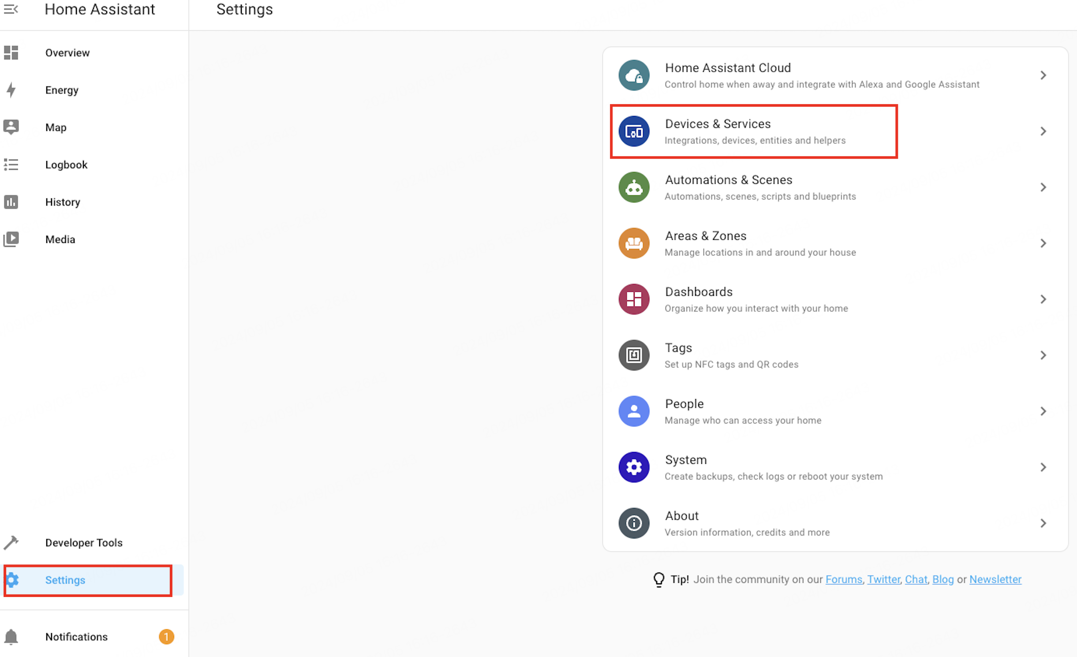The height and width of the screenshot is (657, 1077).
Task: Open the Media panel from sidebar
Action: (60, 239)
